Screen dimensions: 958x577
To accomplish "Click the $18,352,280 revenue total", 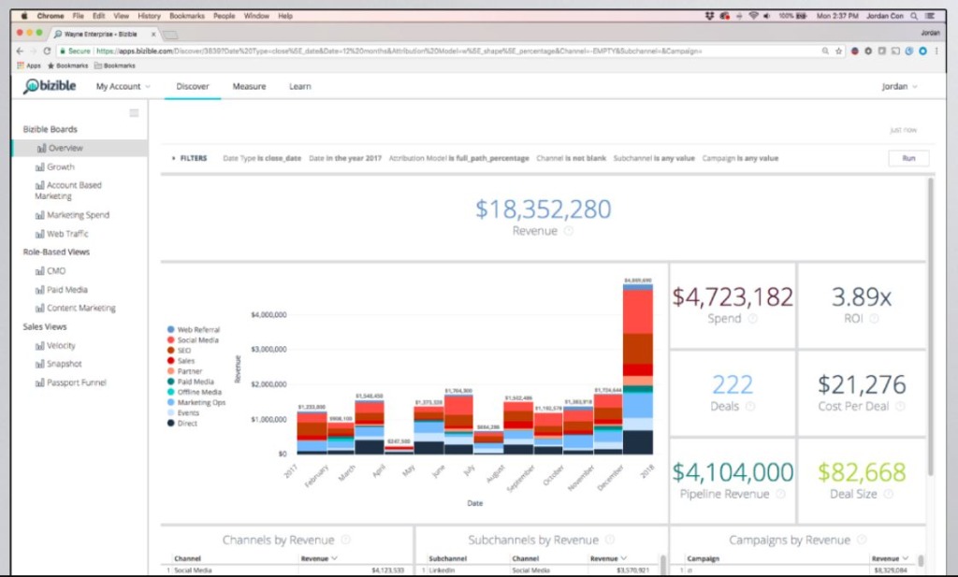I will [x=544, y=209].
